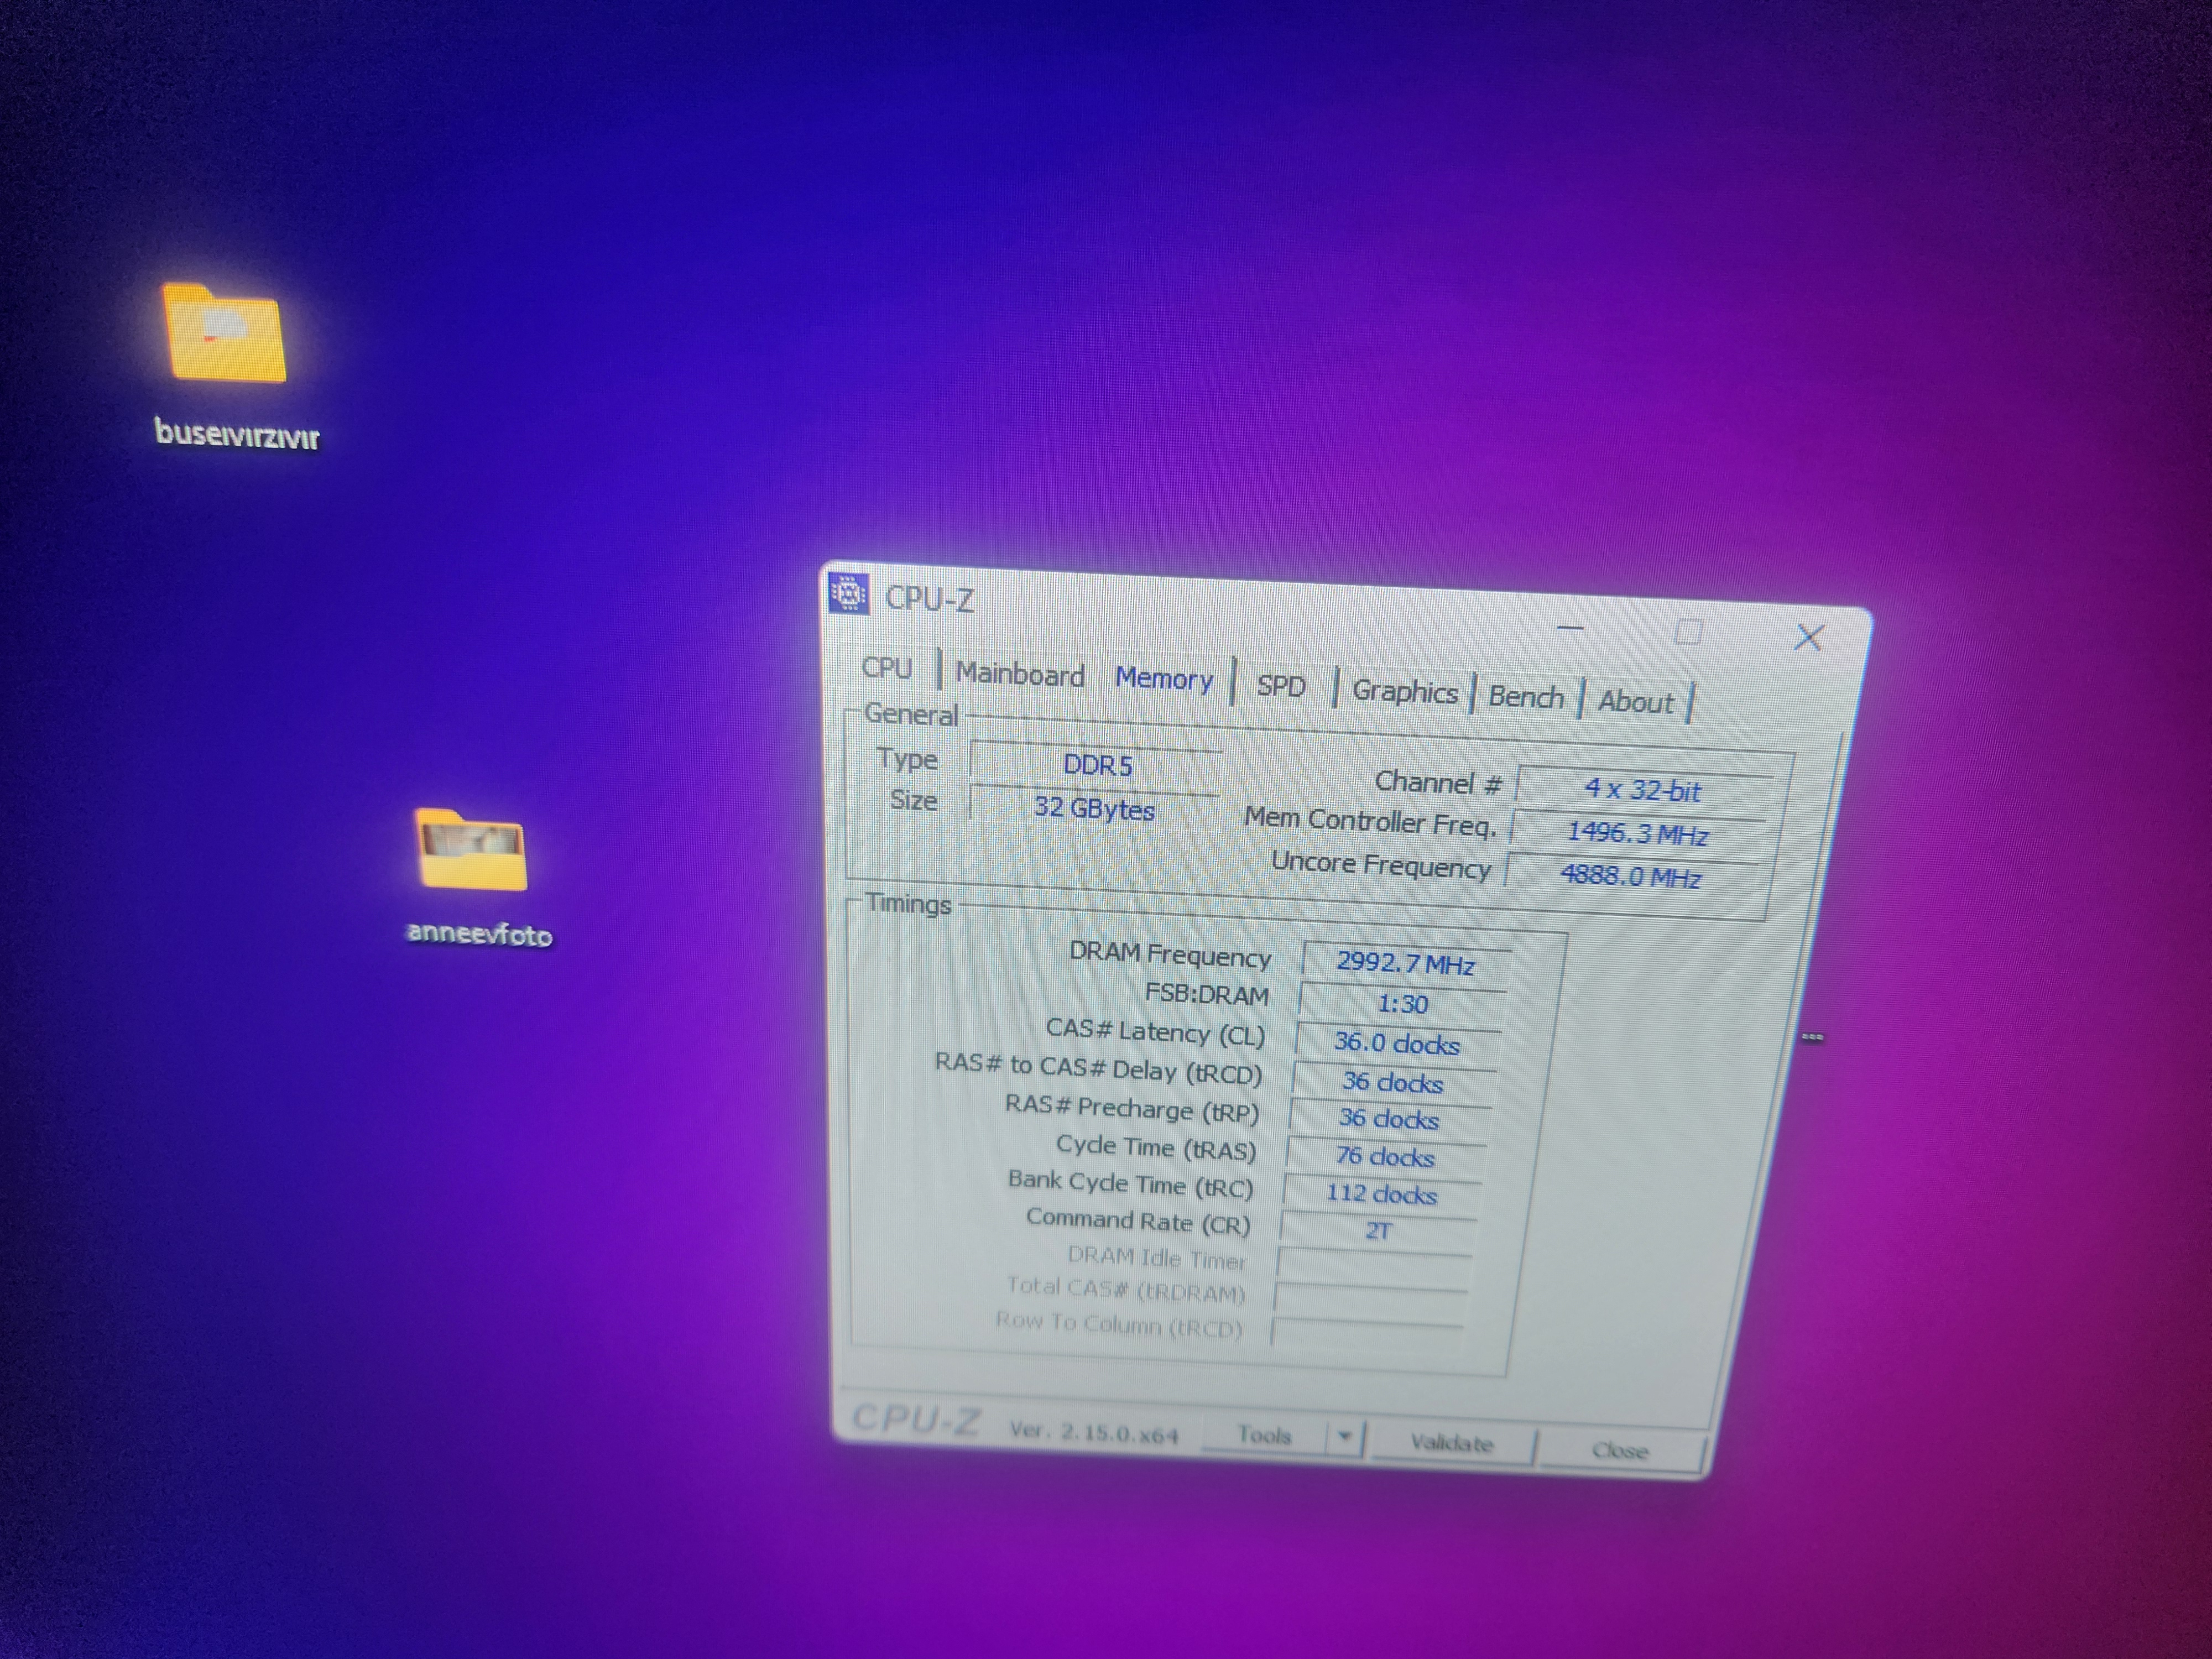Select the anneevfoto desktop folder icon
This screenshot has height=1659, width=2212.
pyautogui.click(x=471, y=849)
